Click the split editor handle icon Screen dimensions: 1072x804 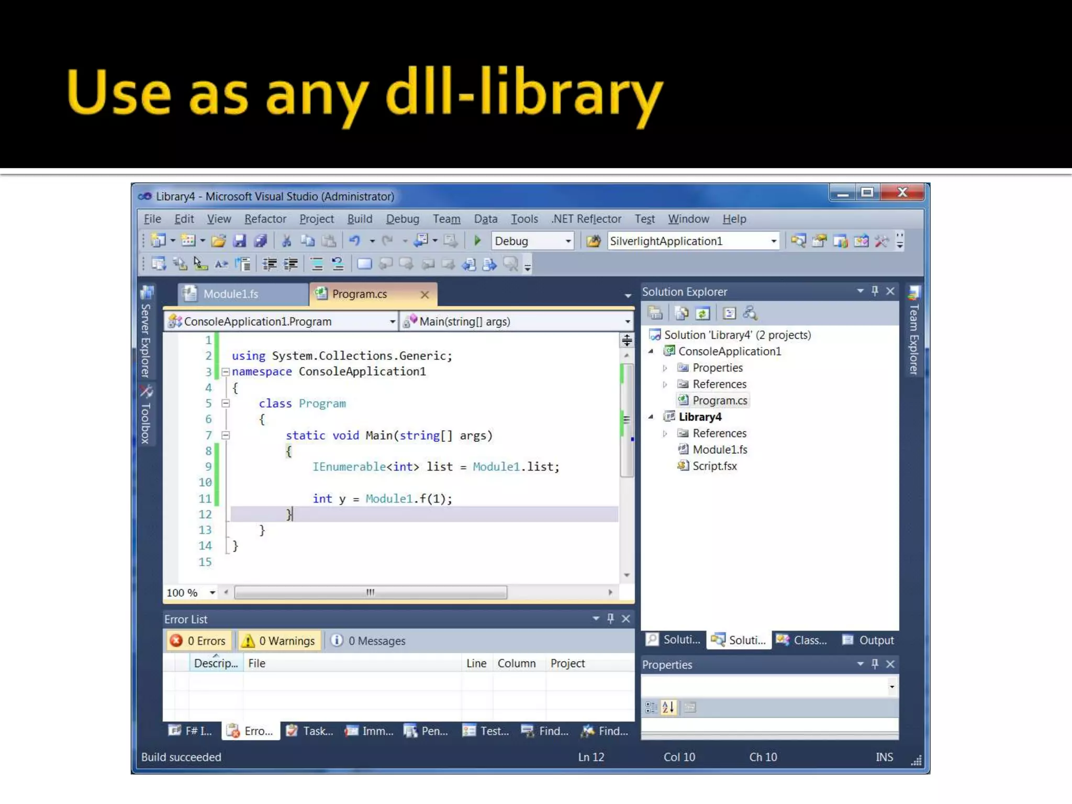pos(627,340)
